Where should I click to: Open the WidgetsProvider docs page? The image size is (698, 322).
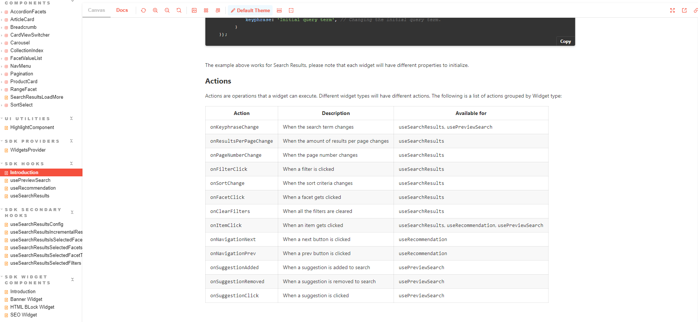click(x=28, y=150)
